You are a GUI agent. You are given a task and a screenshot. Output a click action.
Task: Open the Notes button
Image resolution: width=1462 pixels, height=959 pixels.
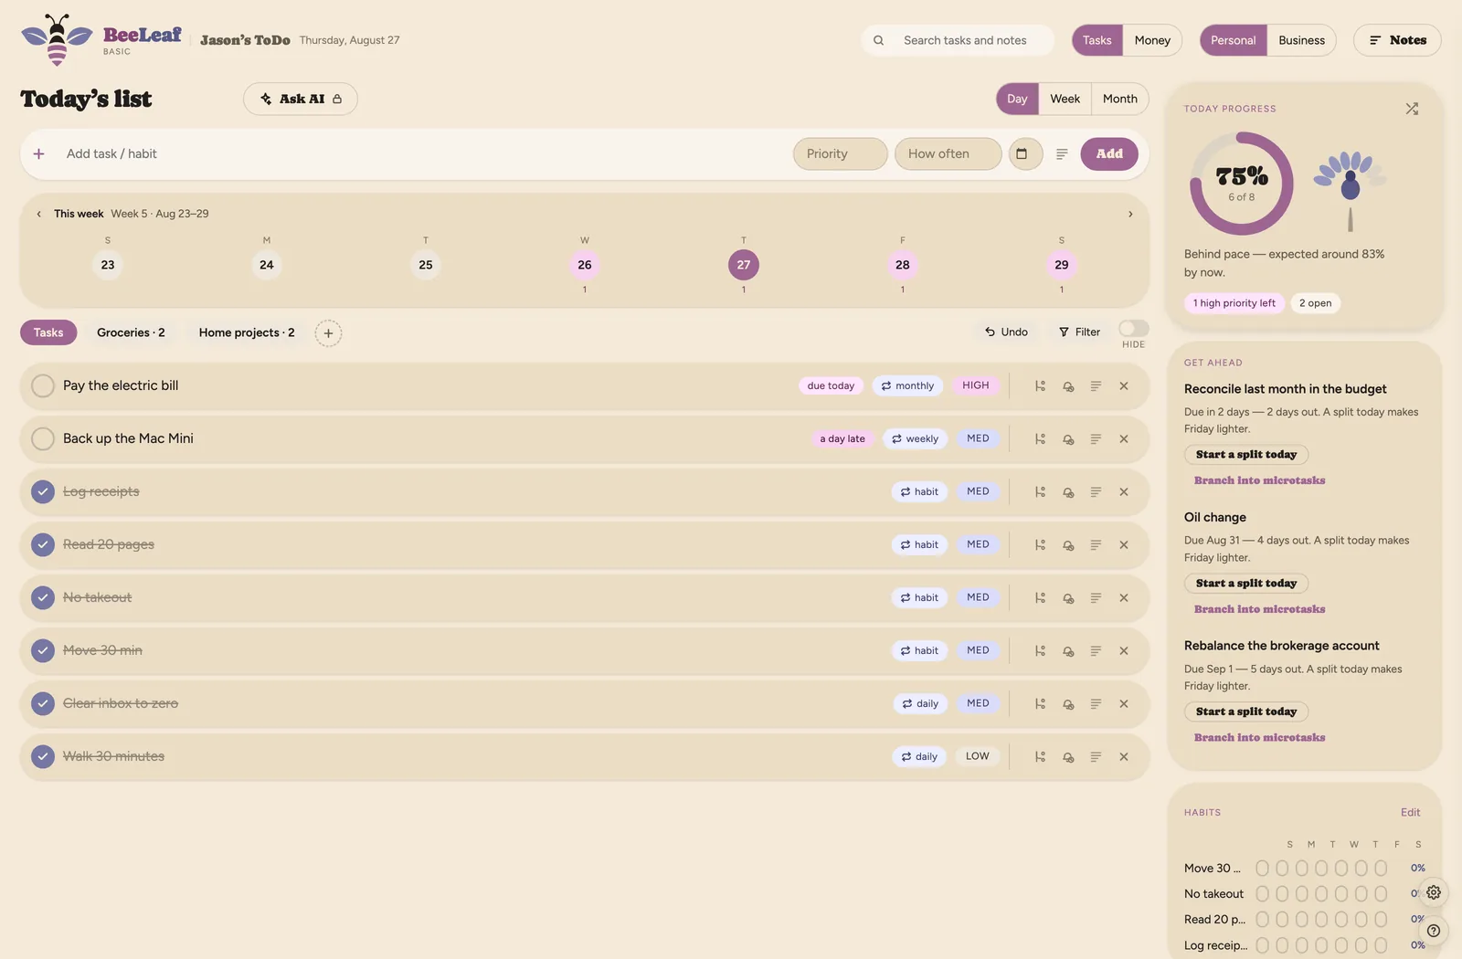pos(1397,40)
